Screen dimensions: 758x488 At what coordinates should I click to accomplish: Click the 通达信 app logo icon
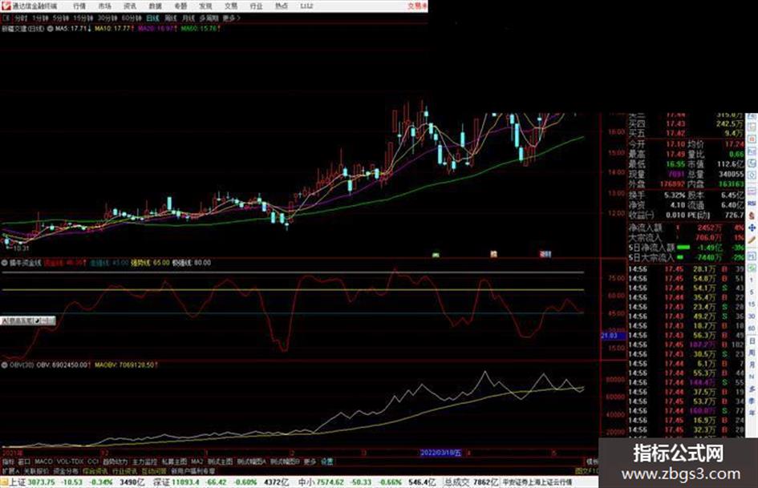[x=6, y=6]
